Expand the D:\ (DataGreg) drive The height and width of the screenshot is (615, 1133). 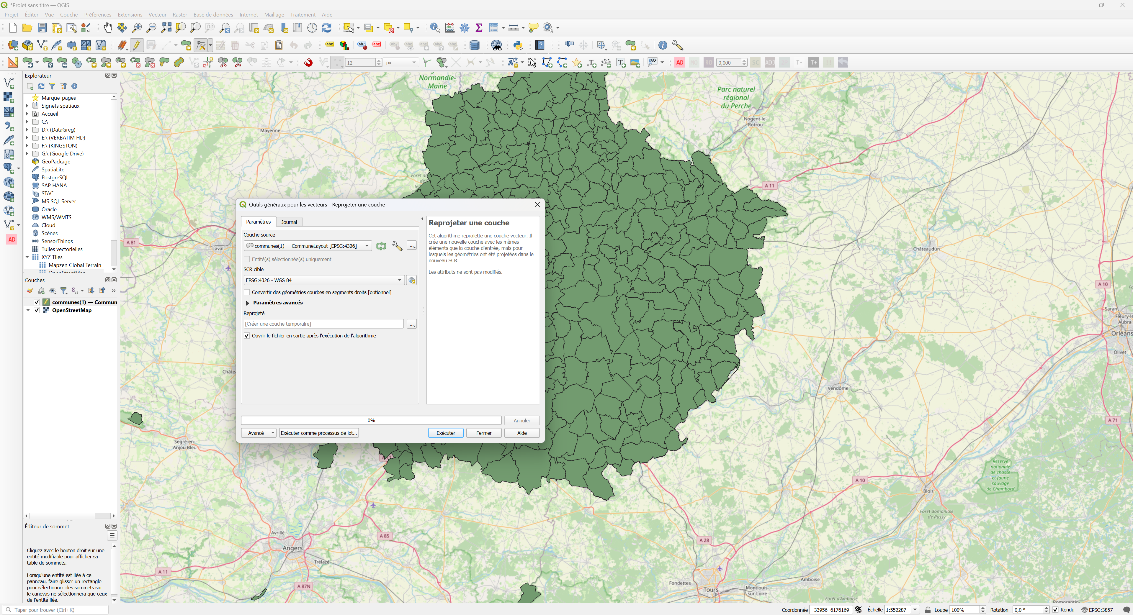tap(27, 130)
